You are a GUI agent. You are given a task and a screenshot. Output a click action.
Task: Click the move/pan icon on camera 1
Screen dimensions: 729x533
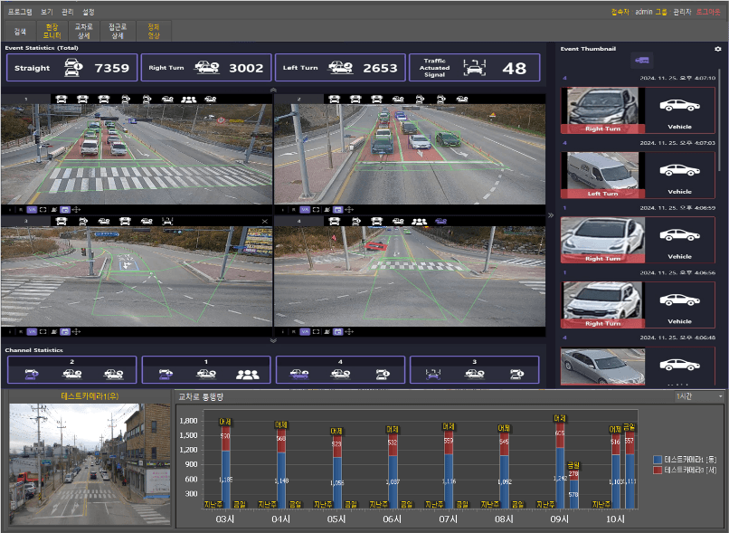(76, 210)
